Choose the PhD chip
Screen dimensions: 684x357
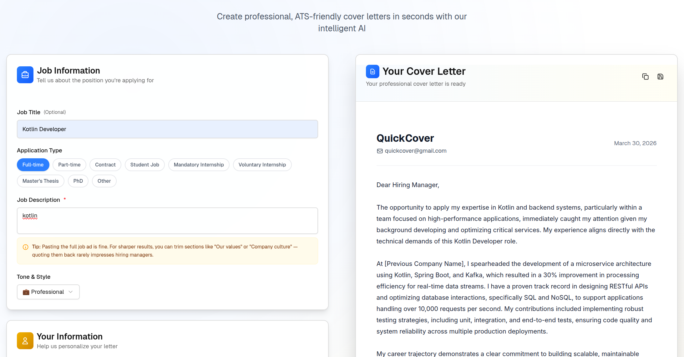click(78, 181)
